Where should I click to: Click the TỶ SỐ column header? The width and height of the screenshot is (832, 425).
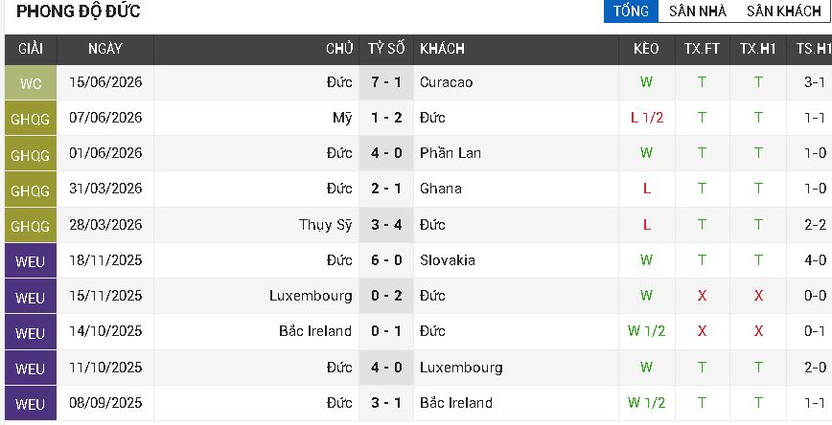pyautogui.click(x=386, y=49)
